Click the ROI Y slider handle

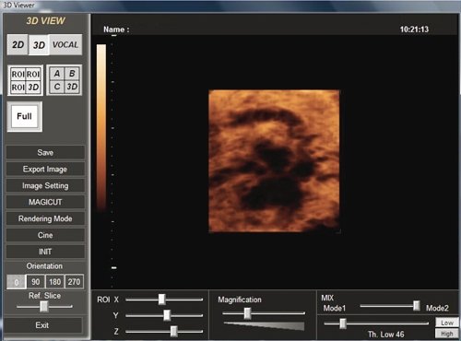[x=167, y=315]
